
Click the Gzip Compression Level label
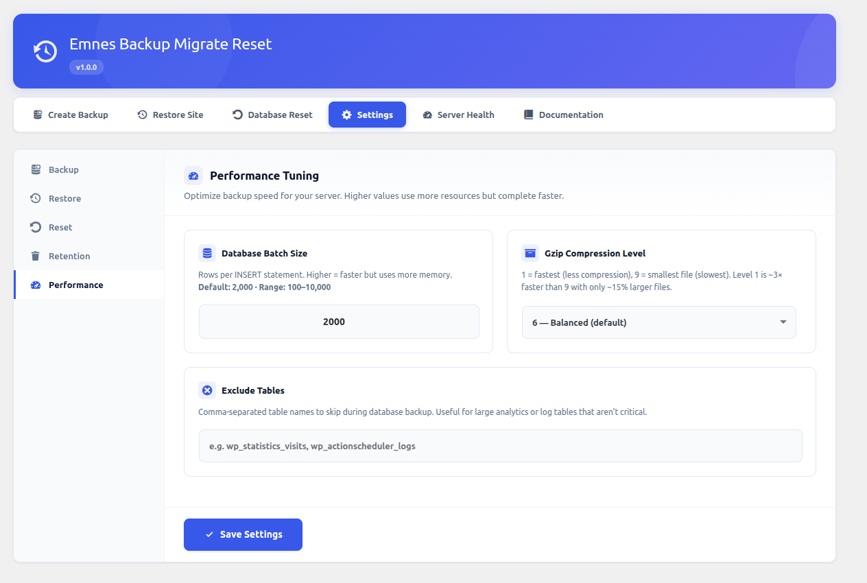[x=595, y=253]
